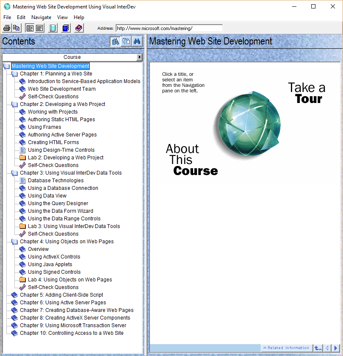Click the cyan notebook toolbar icon
The image size is (343, 356).
point(53,28)
